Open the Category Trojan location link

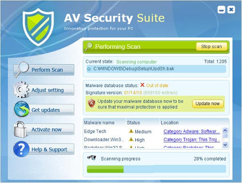click(191, 140)
